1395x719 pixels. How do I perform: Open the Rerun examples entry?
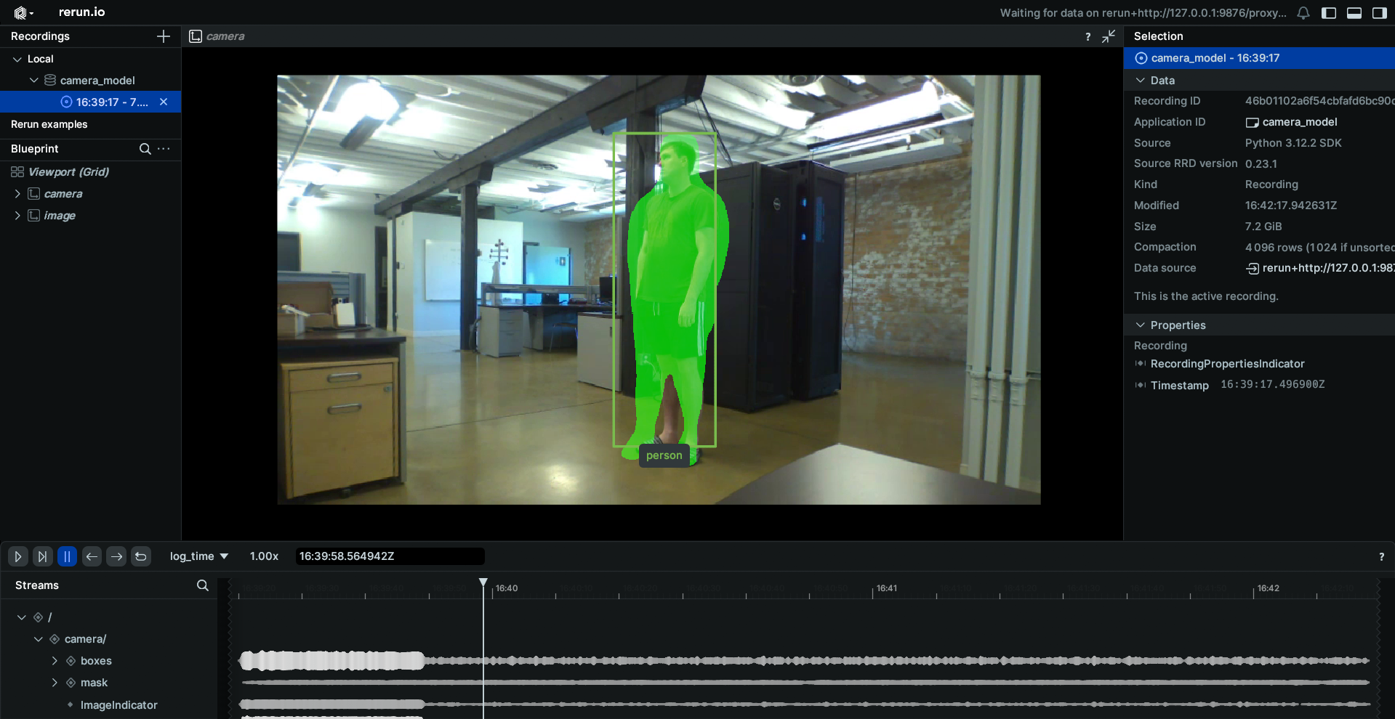pos(49,124)
